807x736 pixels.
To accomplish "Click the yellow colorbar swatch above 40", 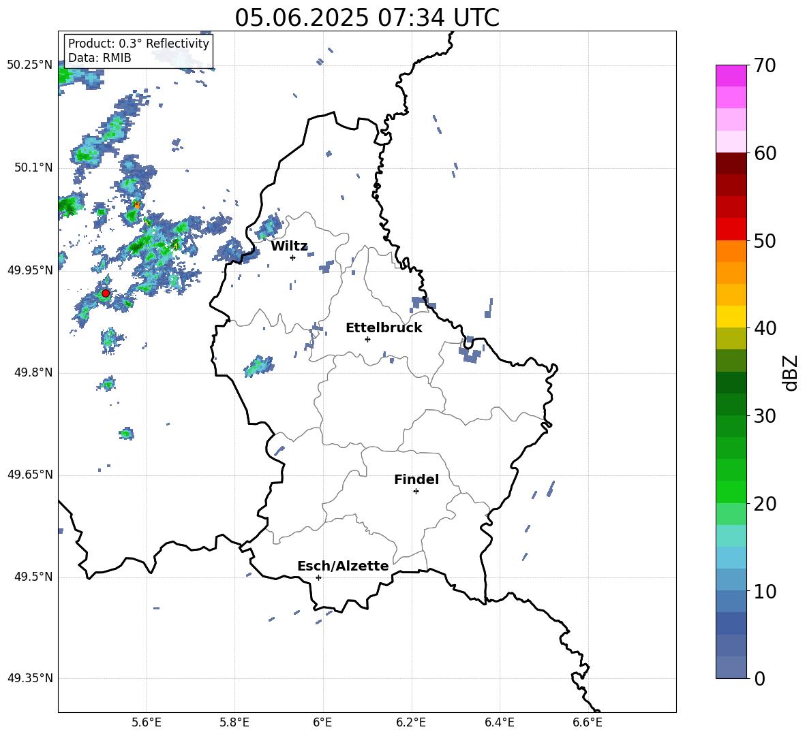I will click(731, 317).
